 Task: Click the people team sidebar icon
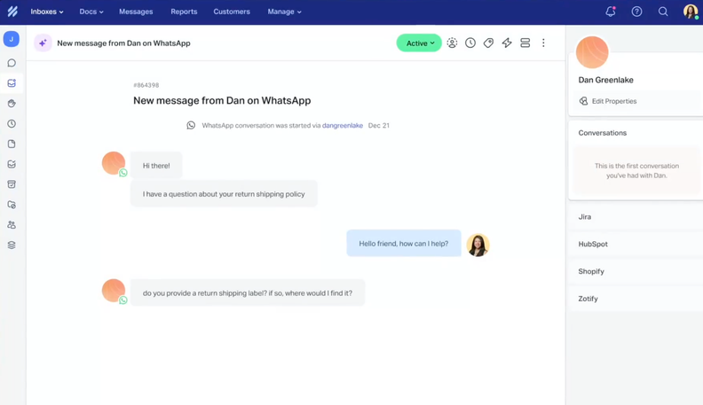point(12,224)
